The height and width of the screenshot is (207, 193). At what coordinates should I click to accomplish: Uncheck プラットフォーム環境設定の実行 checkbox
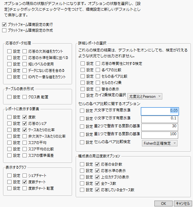coord(4,25)
